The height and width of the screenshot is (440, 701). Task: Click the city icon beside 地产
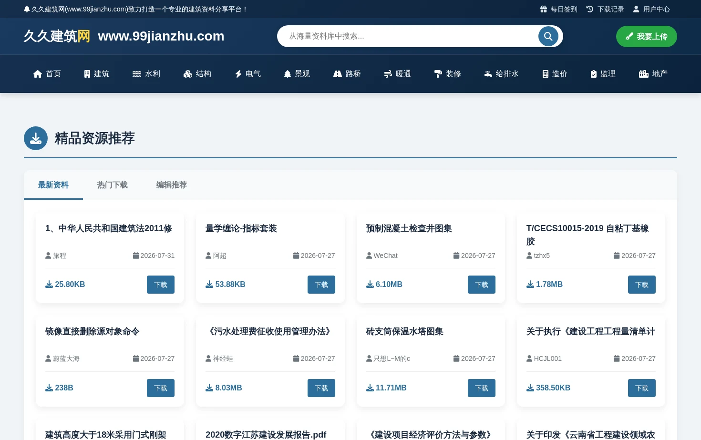(644, 74)
